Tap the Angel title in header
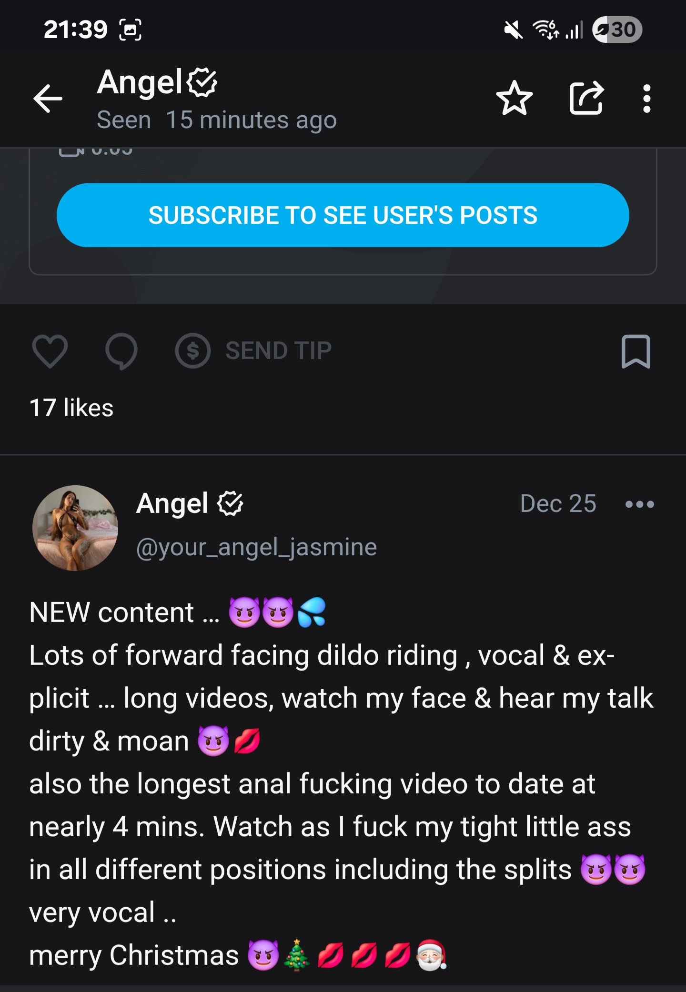The image size is (686, 992). tap(140, 82)
